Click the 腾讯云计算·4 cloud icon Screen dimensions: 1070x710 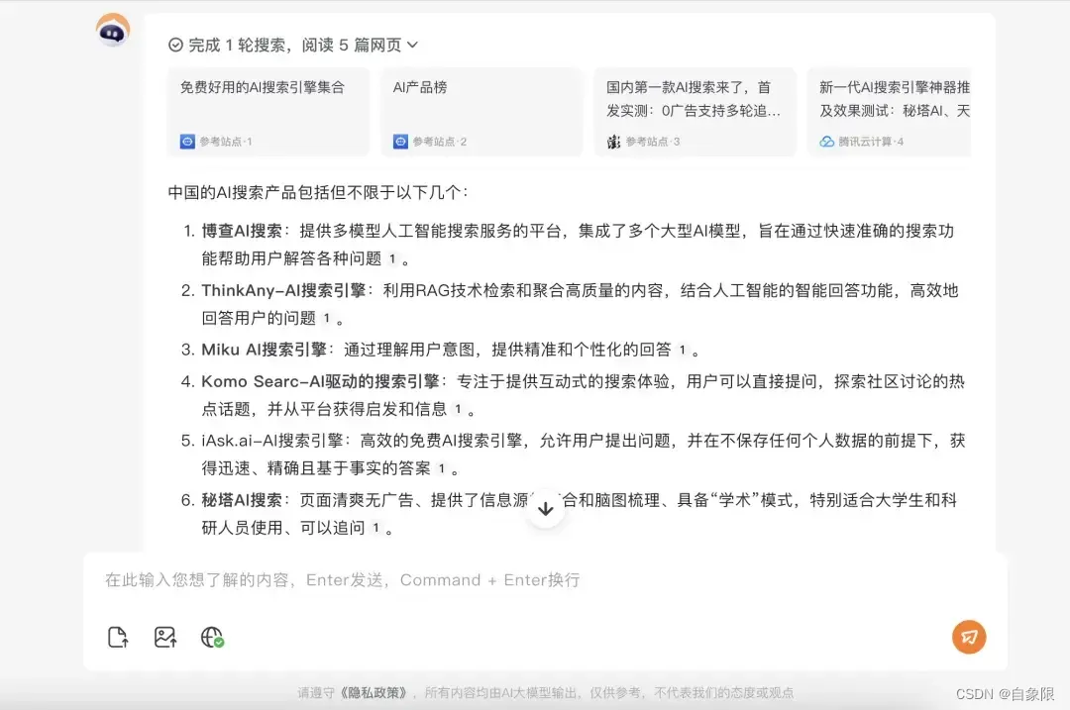827,142
